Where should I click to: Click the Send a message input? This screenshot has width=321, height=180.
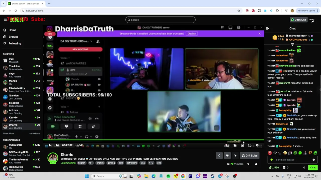292,160
